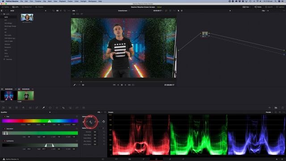Viewport: 286px width, 161px height.
Task: Toggle the LUTs panel button
Action: coord(15,7)
